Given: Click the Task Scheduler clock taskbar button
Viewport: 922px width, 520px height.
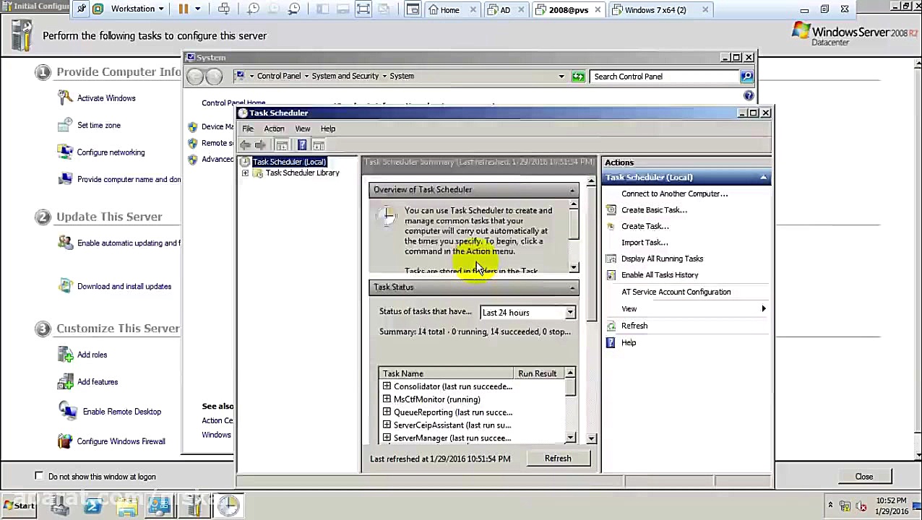Looking at the screenshot, I should click(x=228, y=506).
